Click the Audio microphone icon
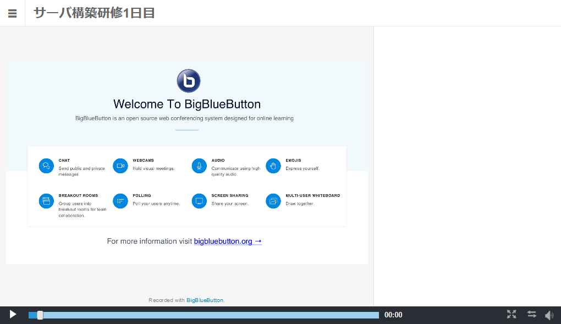Viewport: 561px width, 324px height. coord(199,166)
